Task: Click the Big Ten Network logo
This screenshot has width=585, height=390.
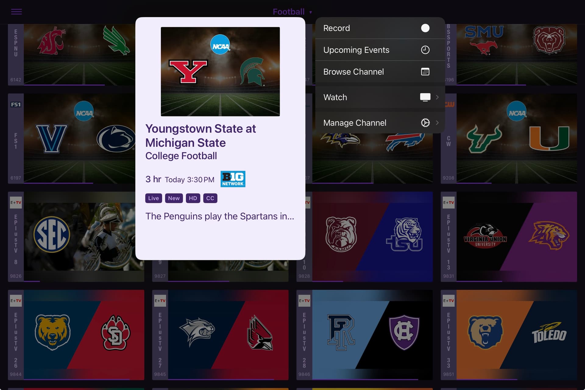Action: coord(233,179)
